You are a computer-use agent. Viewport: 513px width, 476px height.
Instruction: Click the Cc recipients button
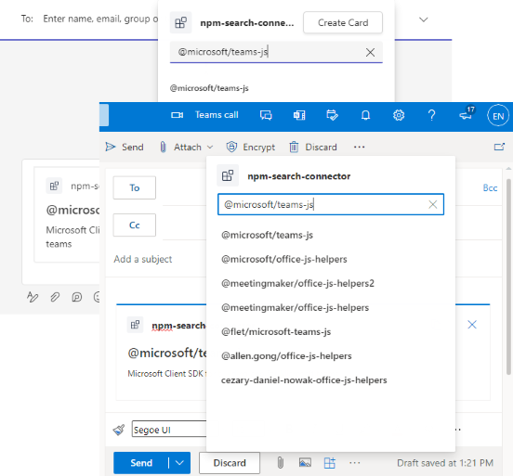(135, 225)
